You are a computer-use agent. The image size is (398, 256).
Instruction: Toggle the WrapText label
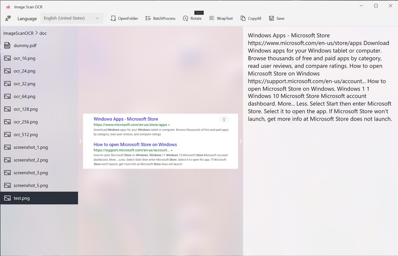pos(225,18)
